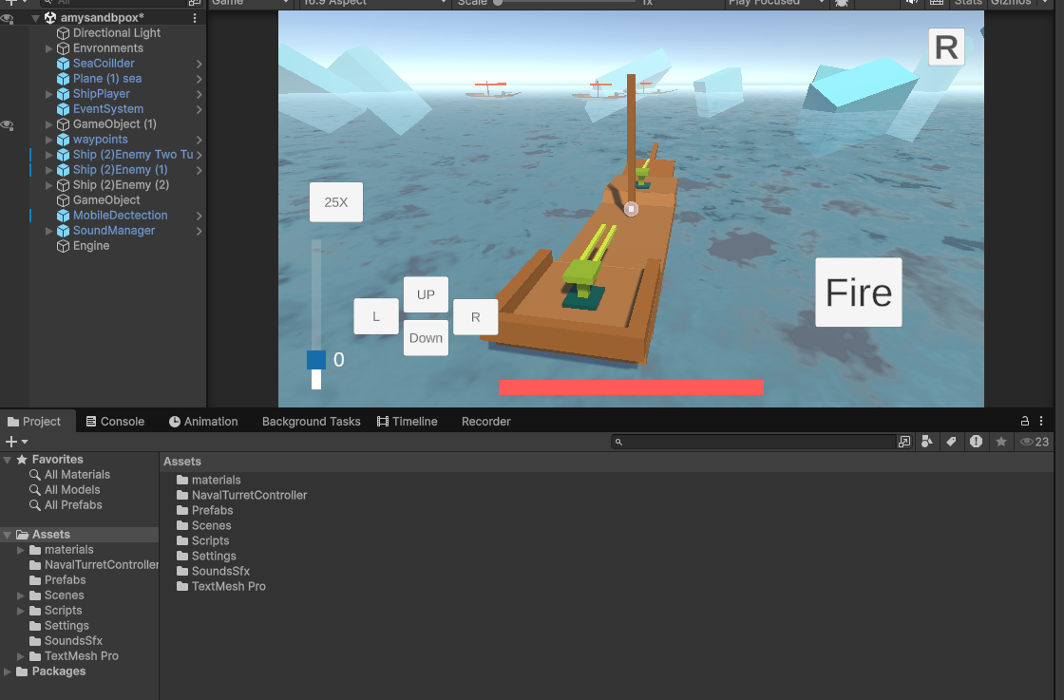The height and width of the screenshot is (700, 1064).
Task: Select All Models under Favorites
Action: coord(72,490)
